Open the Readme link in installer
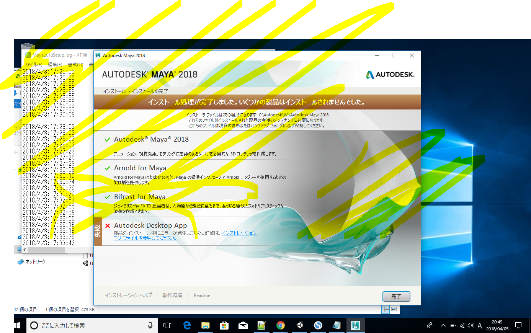 (x=202, y=295)
